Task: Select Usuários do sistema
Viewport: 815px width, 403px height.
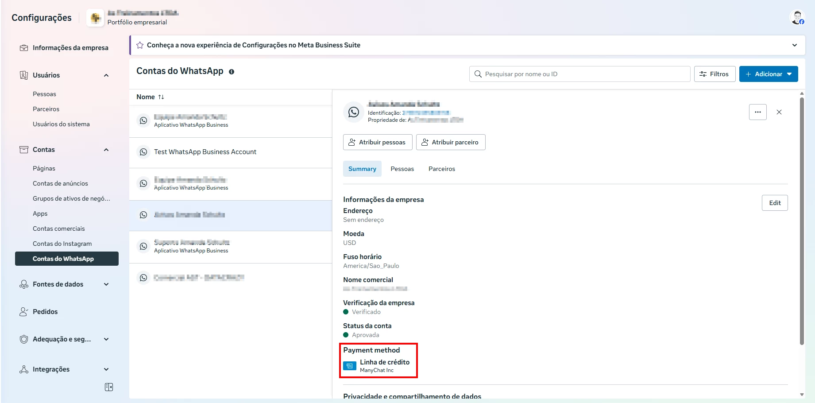Action: [61, 124]
